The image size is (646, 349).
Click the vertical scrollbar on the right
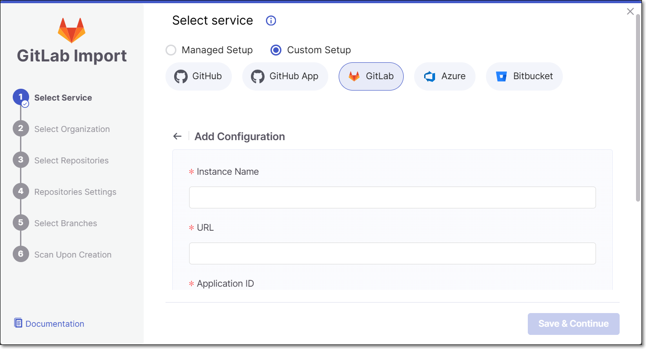(638, 107)
